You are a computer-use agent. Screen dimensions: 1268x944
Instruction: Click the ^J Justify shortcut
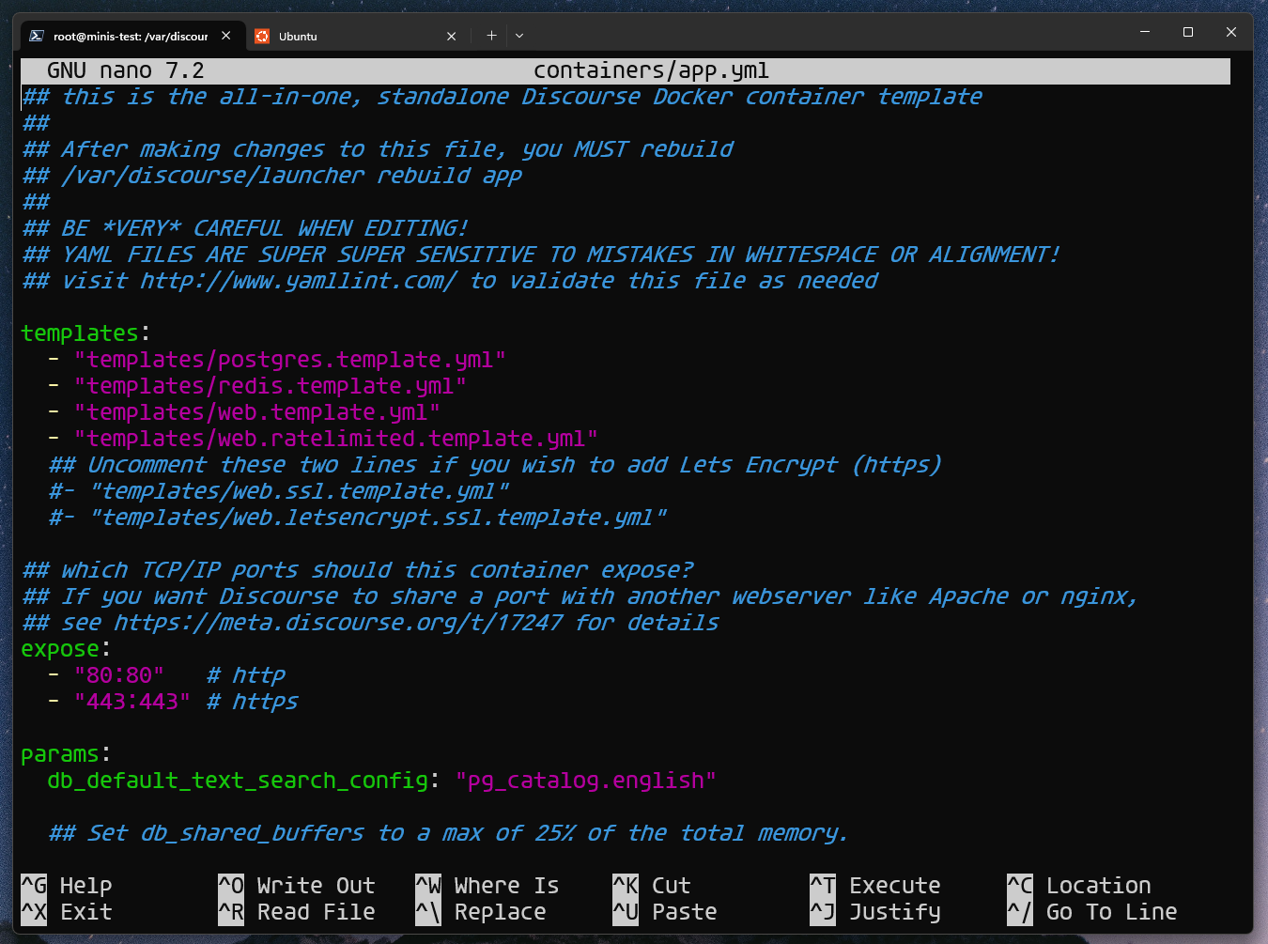pyautogui.click(x=875, y=912)
